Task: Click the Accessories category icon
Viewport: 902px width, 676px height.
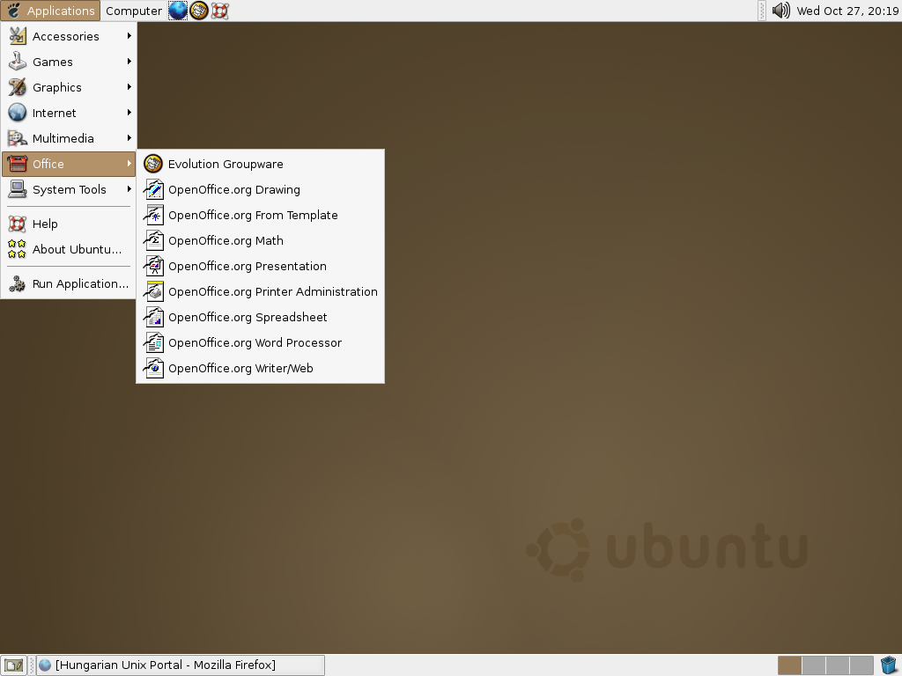Action: point(18,36)
